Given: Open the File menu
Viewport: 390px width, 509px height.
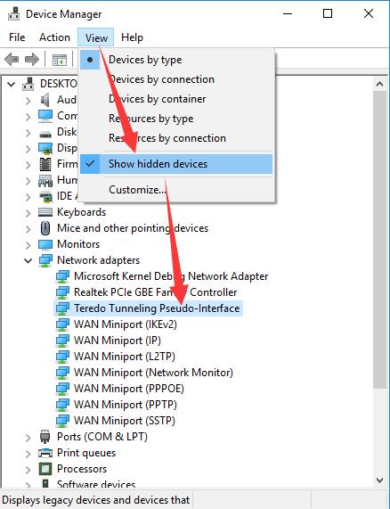Looking at the screenshot, I should [17, 37].
